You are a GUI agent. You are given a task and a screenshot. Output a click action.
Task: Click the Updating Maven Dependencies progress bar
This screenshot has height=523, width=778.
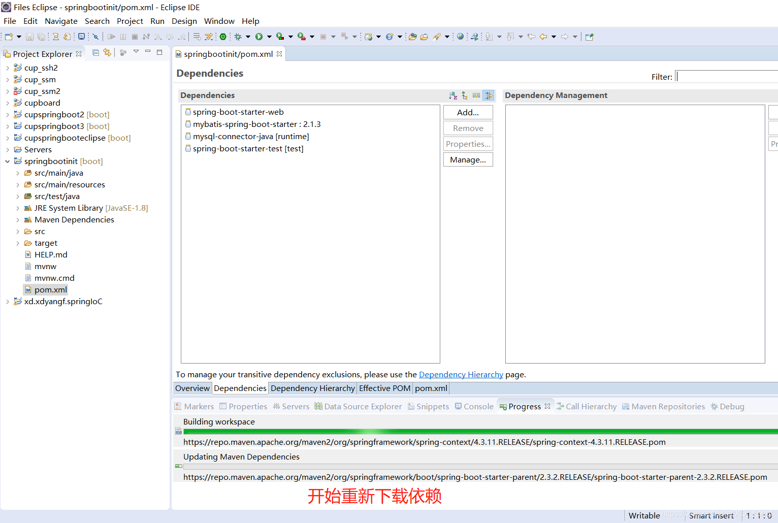[x=480, y=466]
